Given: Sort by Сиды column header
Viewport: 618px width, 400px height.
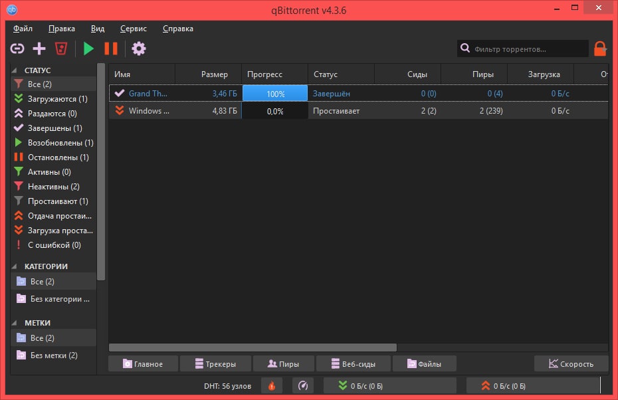Looking at the screenshot, I should (407, 74).
